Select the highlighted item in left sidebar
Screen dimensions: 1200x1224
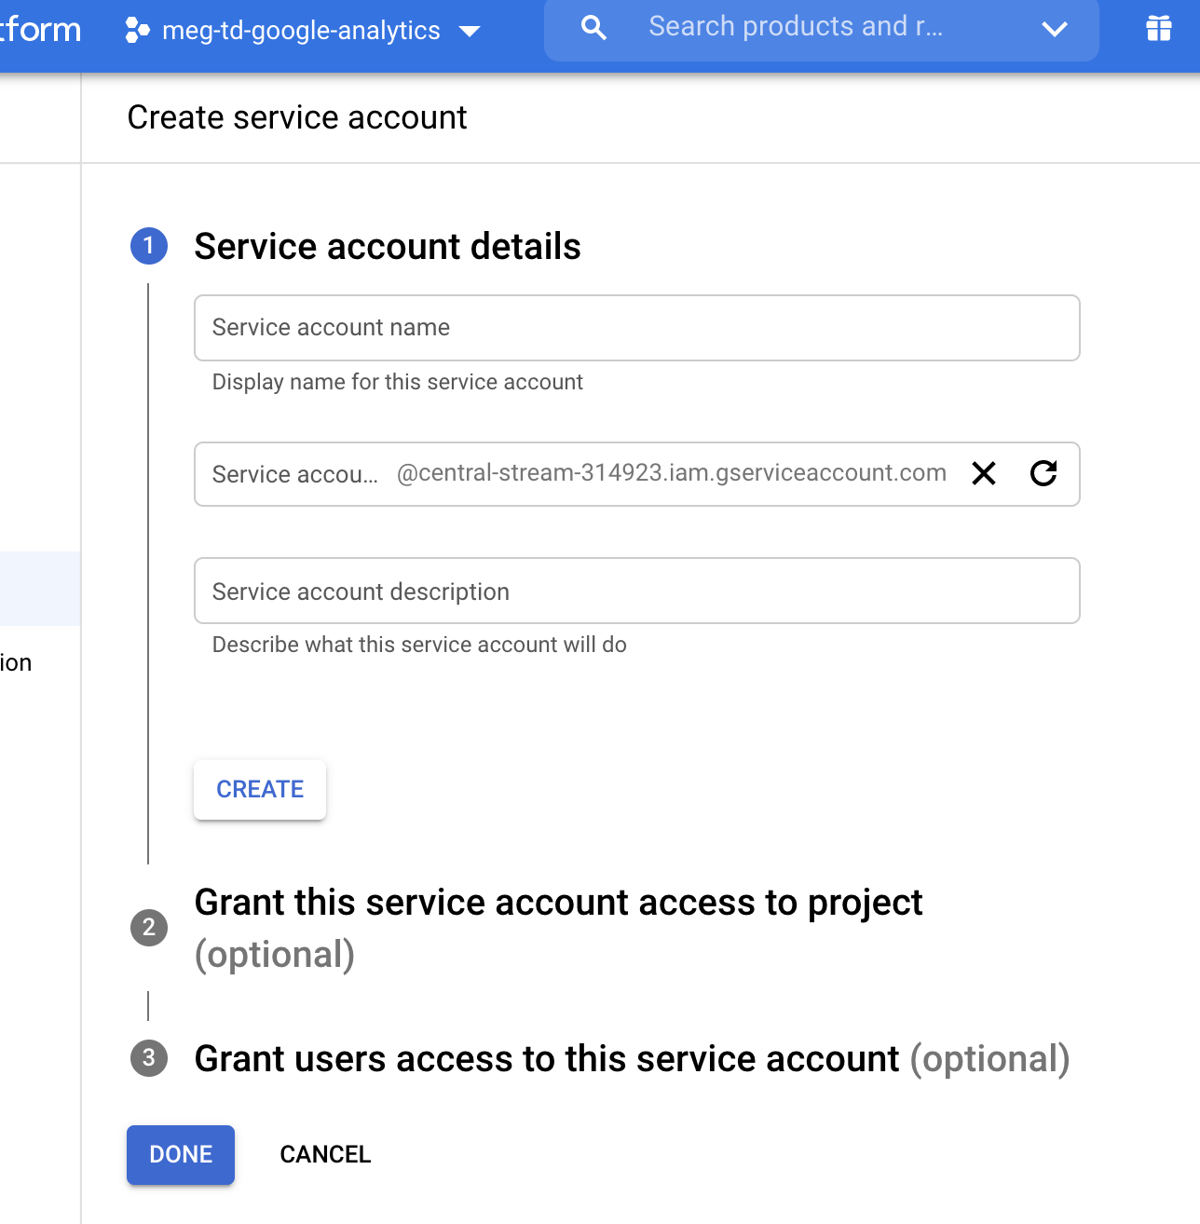[x=40, y=589]
